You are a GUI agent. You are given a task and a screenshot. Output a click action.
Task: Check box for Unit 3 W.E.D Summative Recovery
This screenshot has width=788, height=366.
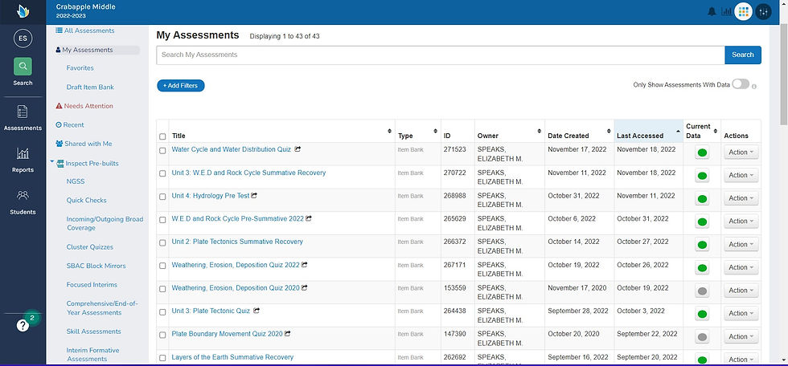click(162, 173)
